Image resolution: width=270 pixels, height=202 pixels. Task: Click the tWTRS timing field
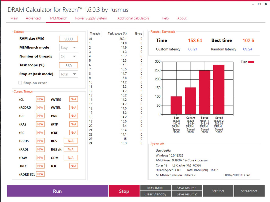(74, 99)
